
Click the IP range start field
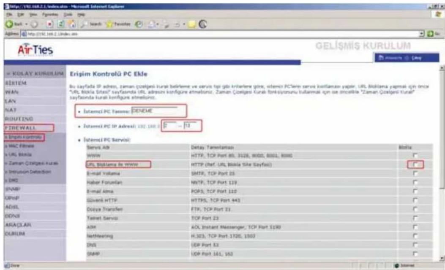[x=169, y=126]
